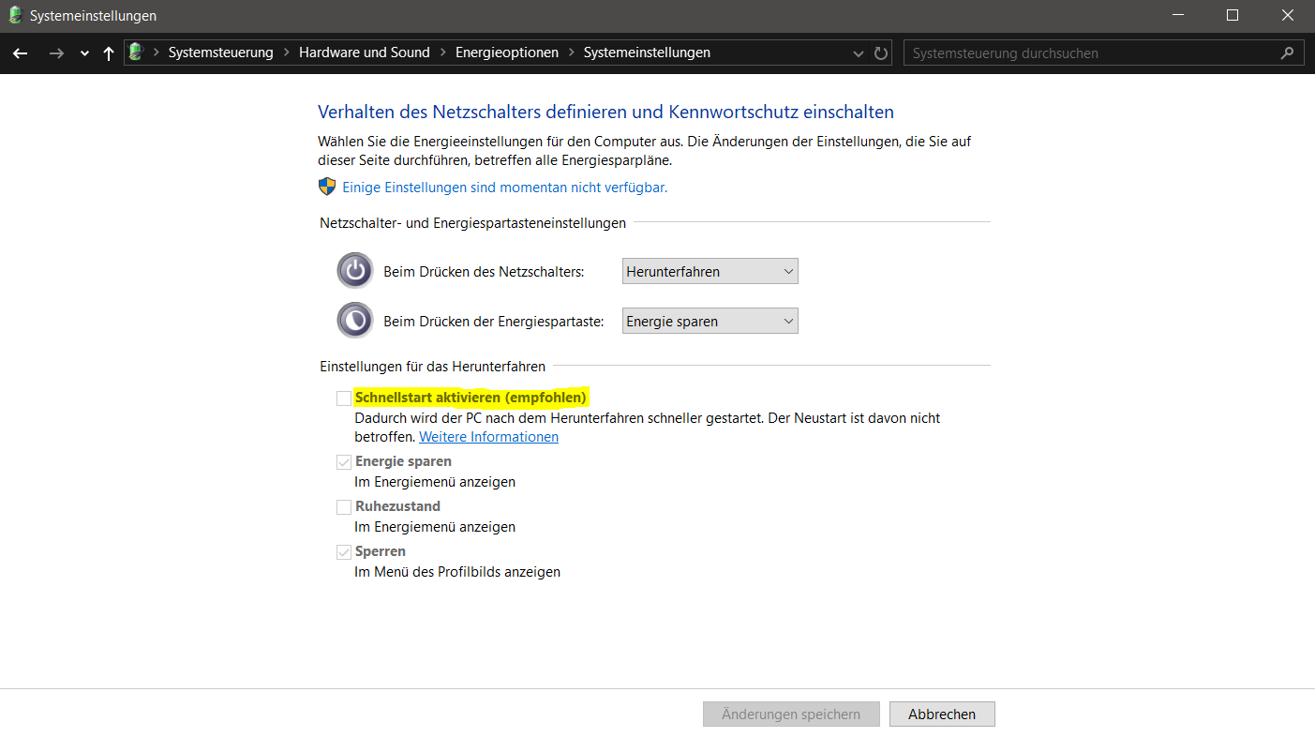
Task: Expand chevron after Hardware und Sound
Action: (442, 53)
